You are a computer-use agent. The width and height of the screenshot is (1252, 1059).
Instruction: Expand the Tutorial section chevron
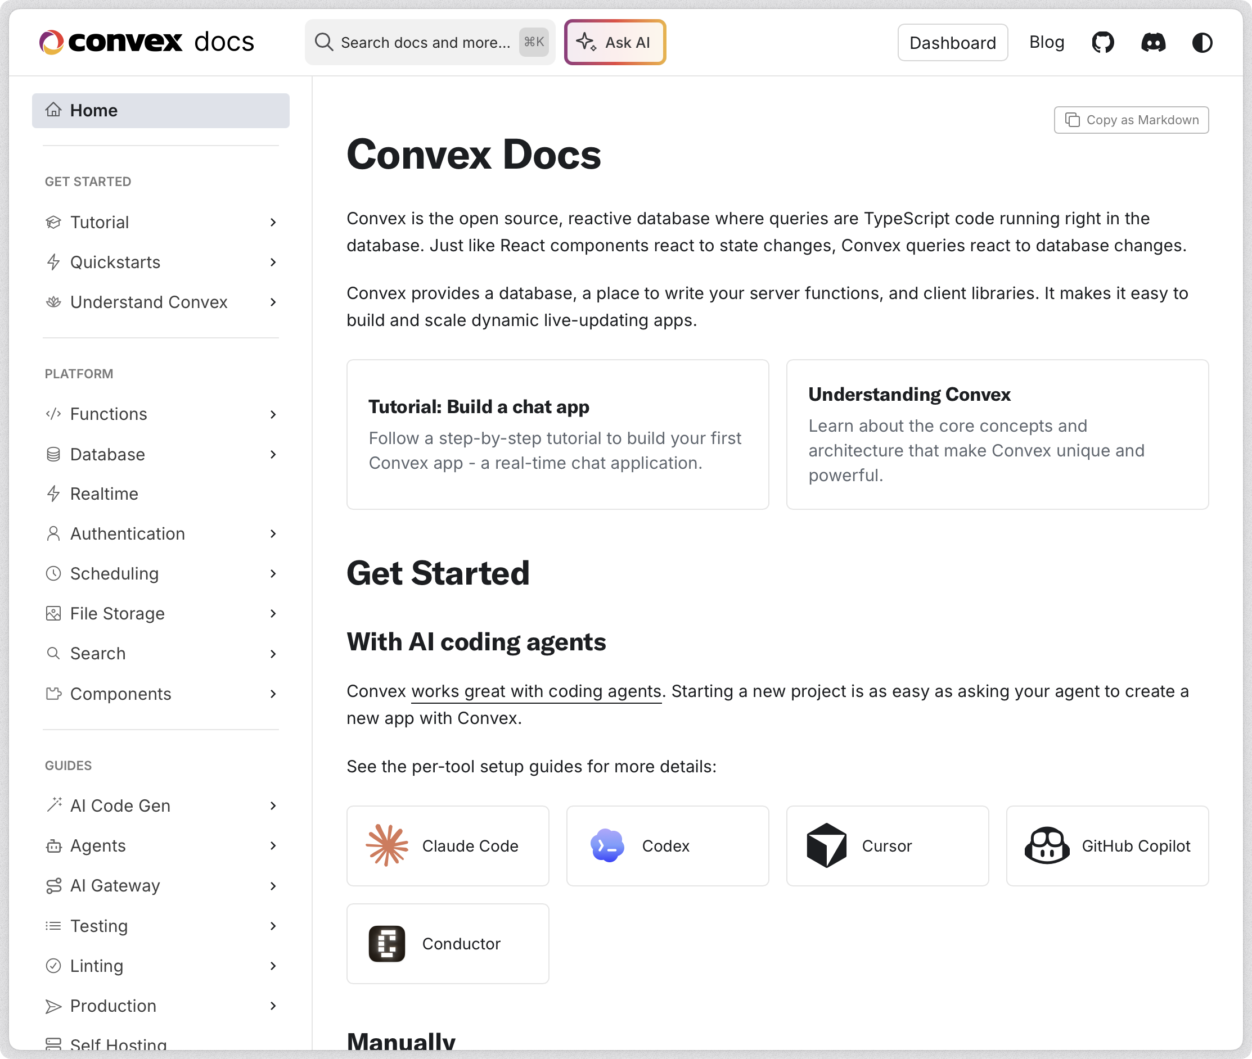point(273,222)
